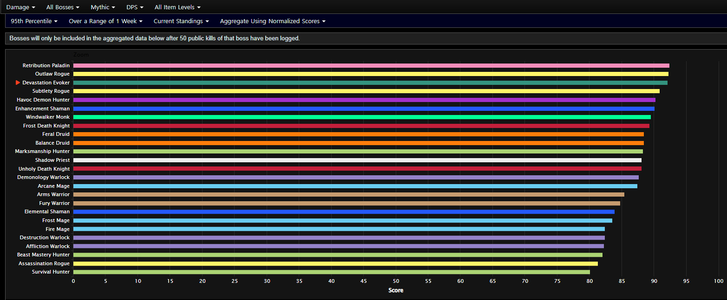
Task: Select the Frost Death Knight label
Action: [x=46, y=126]
